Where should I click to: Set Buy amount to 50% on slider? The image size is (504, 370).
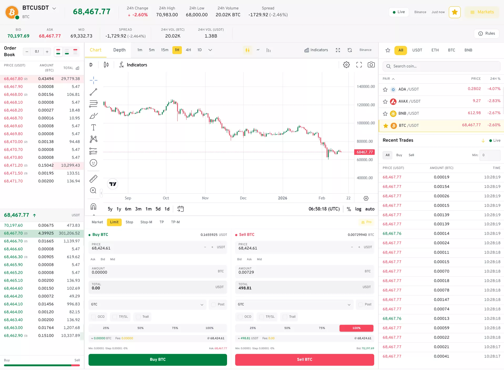140,328
